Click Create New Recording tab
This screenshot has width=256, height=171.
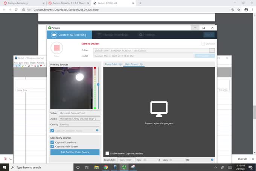tap(69, 35)
